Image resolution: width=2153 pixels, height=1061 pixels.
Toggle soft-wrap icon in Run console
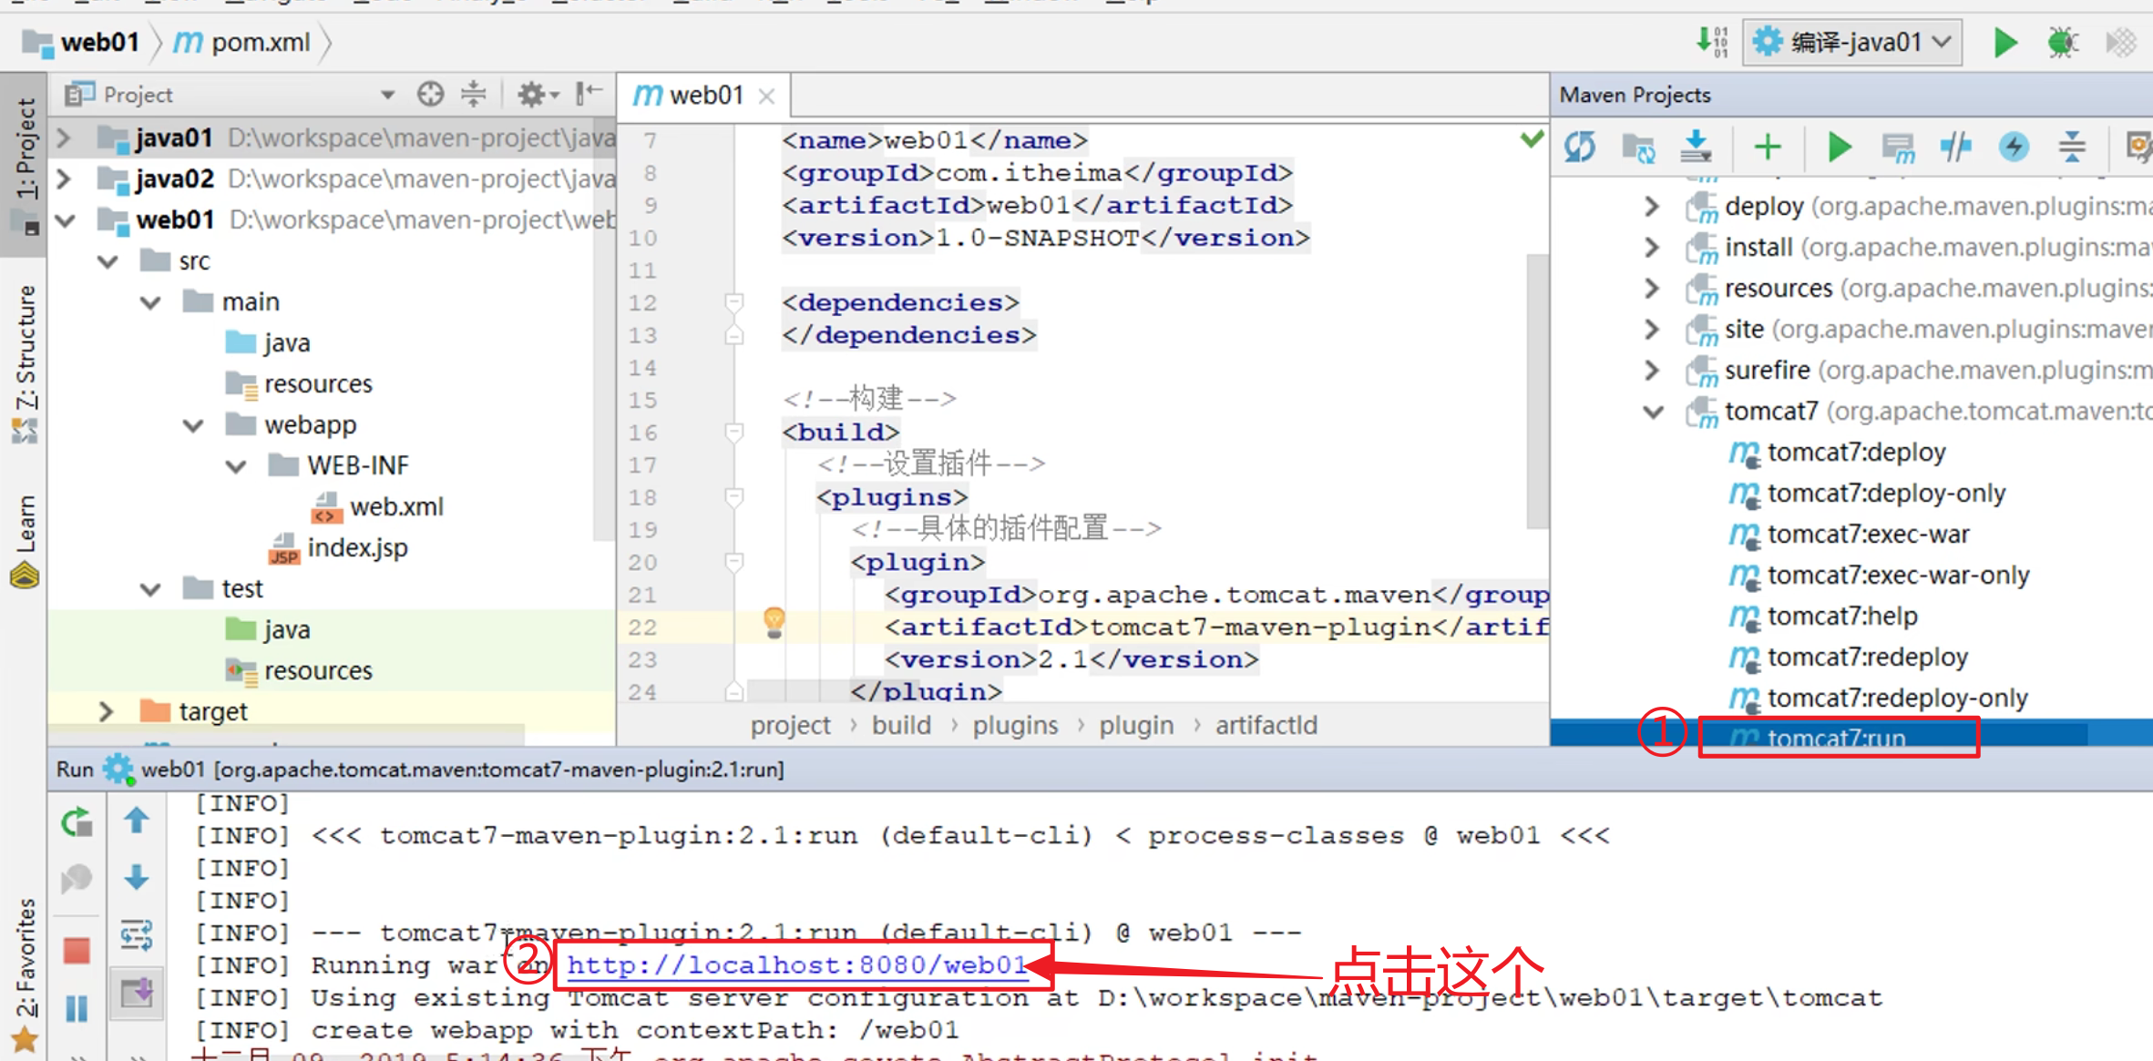[137, 934]
